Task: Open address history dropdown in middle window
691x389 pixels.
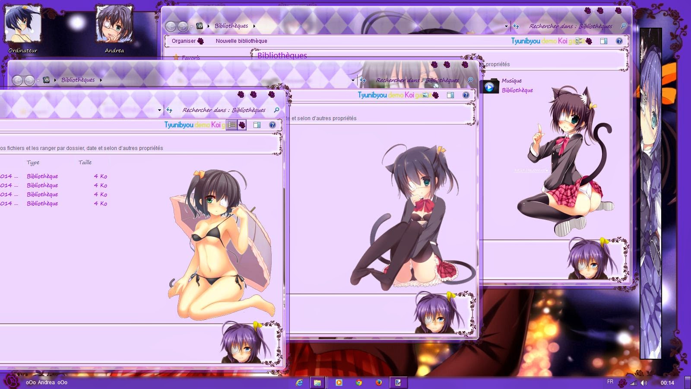Action: [353, 80]
